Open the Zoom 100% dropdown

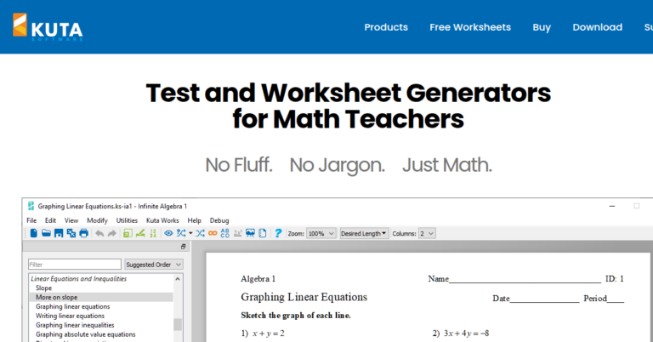[x=321, y=234]
